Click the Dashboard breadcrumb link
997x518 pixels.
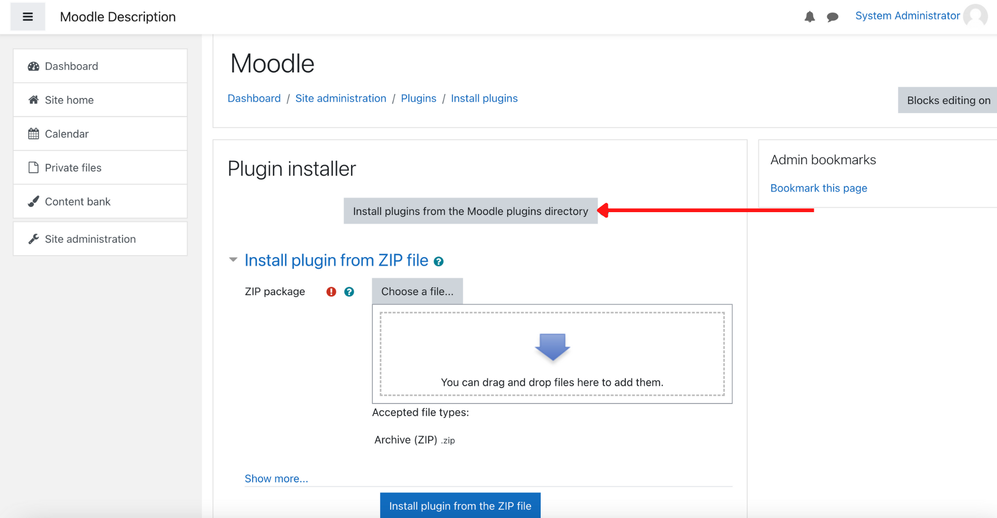[x=254, y=98]
